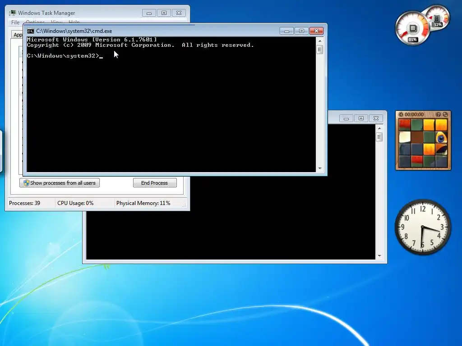Click the puzzle gadget's shuffle icon
Viewport: 462px width, 346px height.
pyautogui.click(x=445, y=114)
